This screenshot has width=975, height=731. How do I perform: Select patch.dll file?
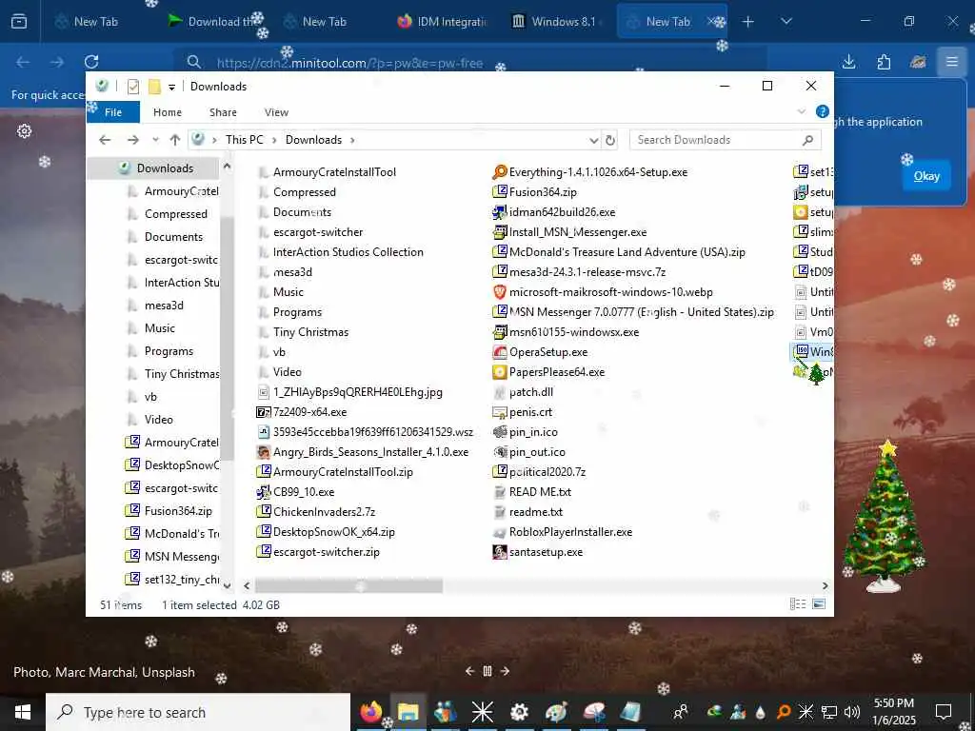coord(523,392)
